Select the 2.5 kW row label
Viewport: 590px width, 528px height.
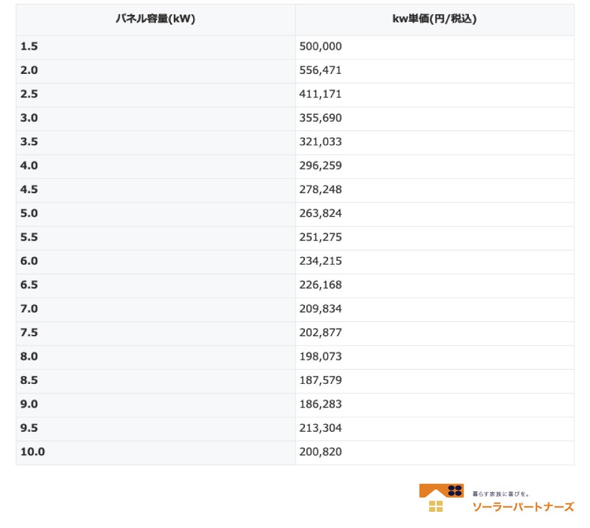(29, 94)
